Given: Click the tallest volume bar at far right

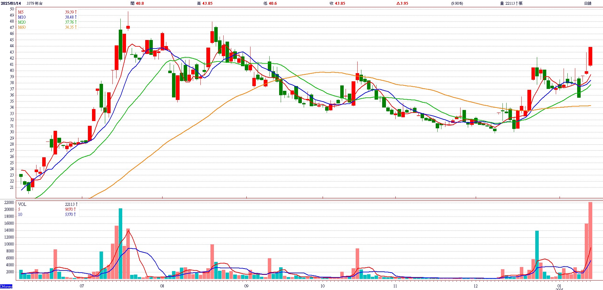Looking at the screenshot, I should (x=590, y=240).
